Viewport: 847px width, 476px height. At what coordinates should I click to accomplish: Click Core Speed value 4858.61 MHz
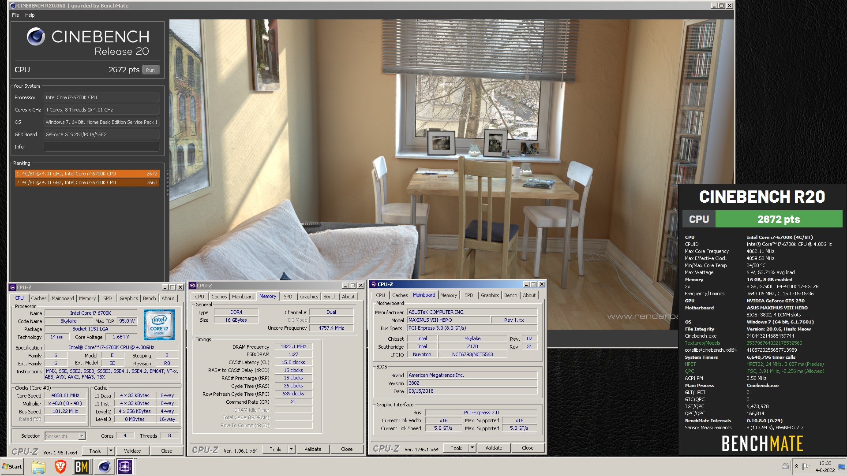[65, 395]
